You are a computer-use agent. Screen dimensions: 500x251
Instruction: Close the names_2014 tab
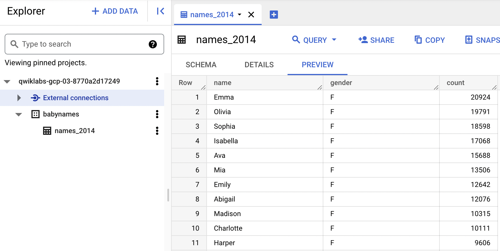tap(251, 15)
